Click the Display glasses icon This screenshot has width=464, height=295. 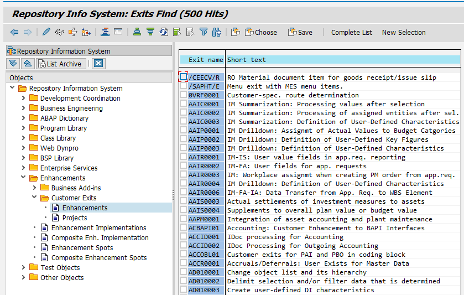(60, 32)
